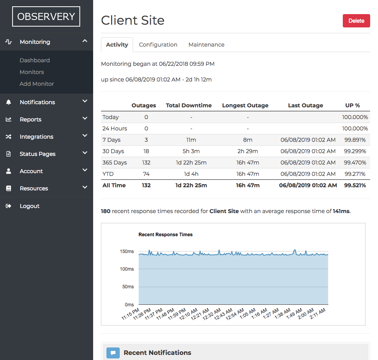Select the Activity tab
Viewport: 378px width, 360px height.
[117, 45]
